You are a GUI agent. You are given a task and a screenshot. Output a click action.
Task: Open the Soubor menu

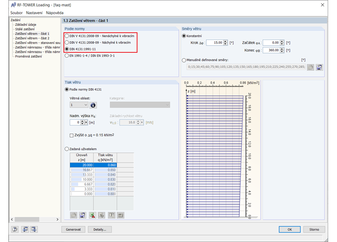(16, 13)
